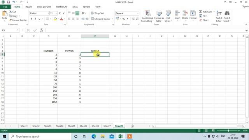Open the Font dialog launcher
249x140 pixels.
[x=65, y=24]
